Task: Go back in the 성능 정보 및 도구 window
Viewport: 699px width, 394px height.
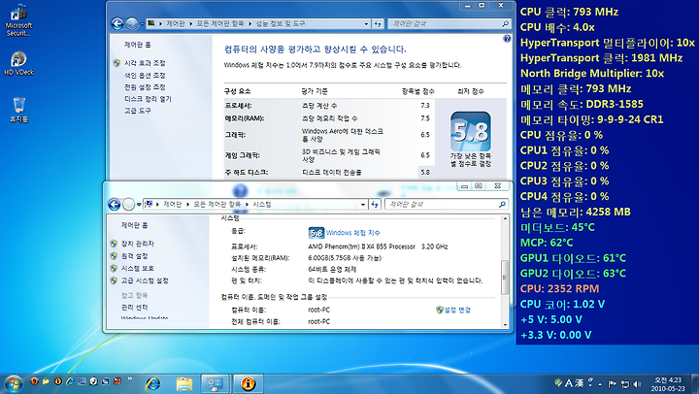Action: (x=117, y=23)
